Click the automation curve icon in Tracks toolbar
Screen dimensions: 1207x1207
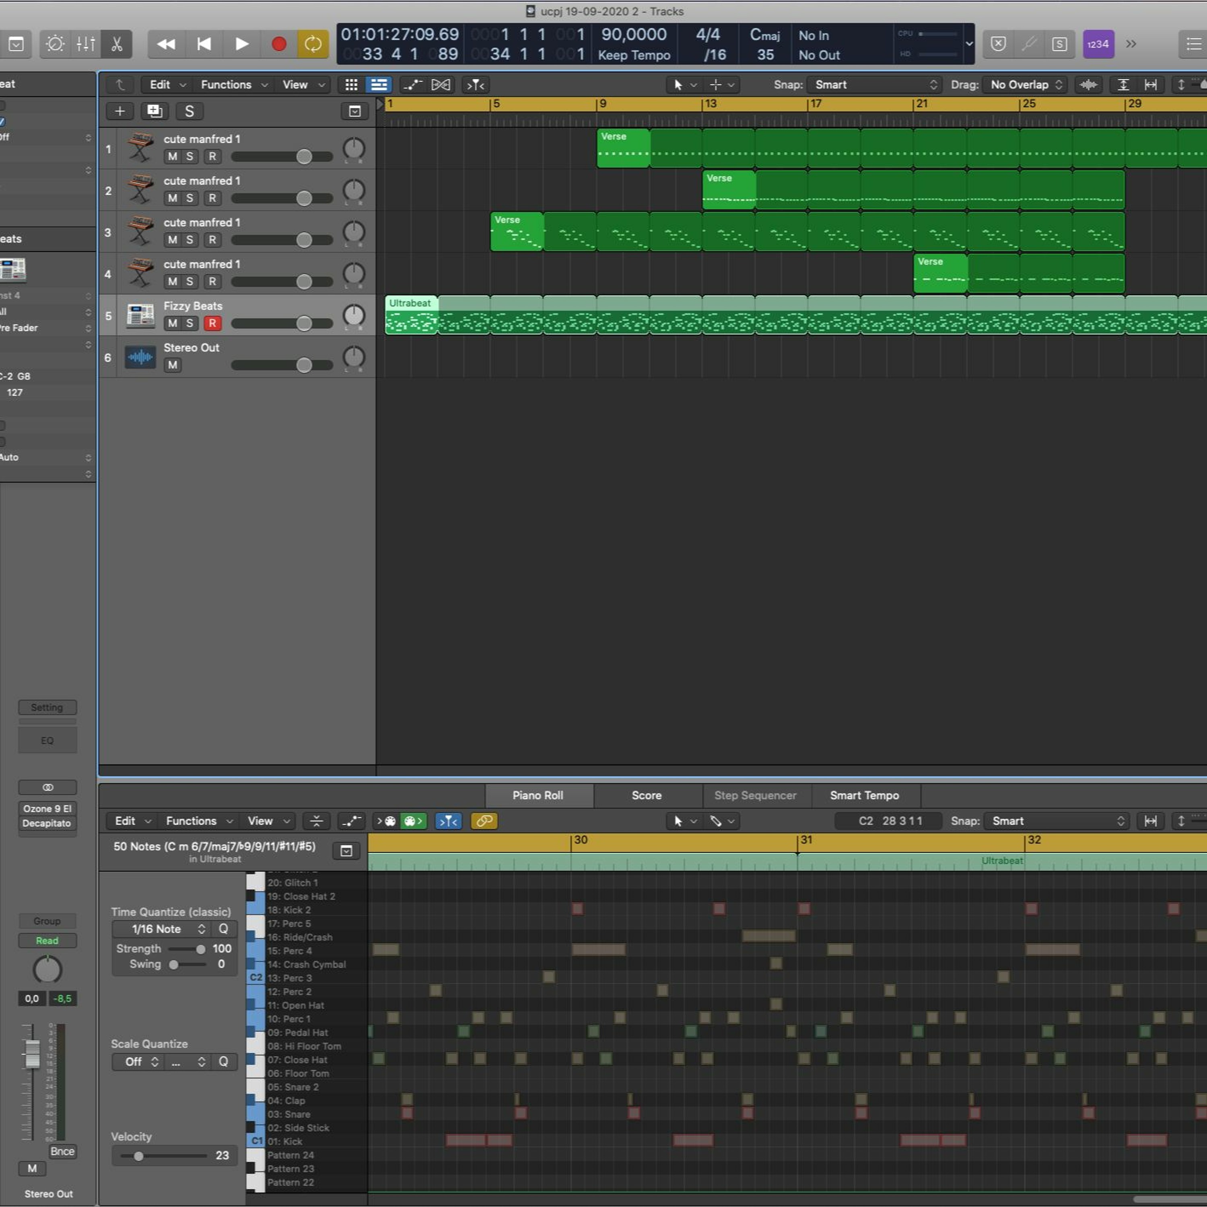tap(412, 85)
